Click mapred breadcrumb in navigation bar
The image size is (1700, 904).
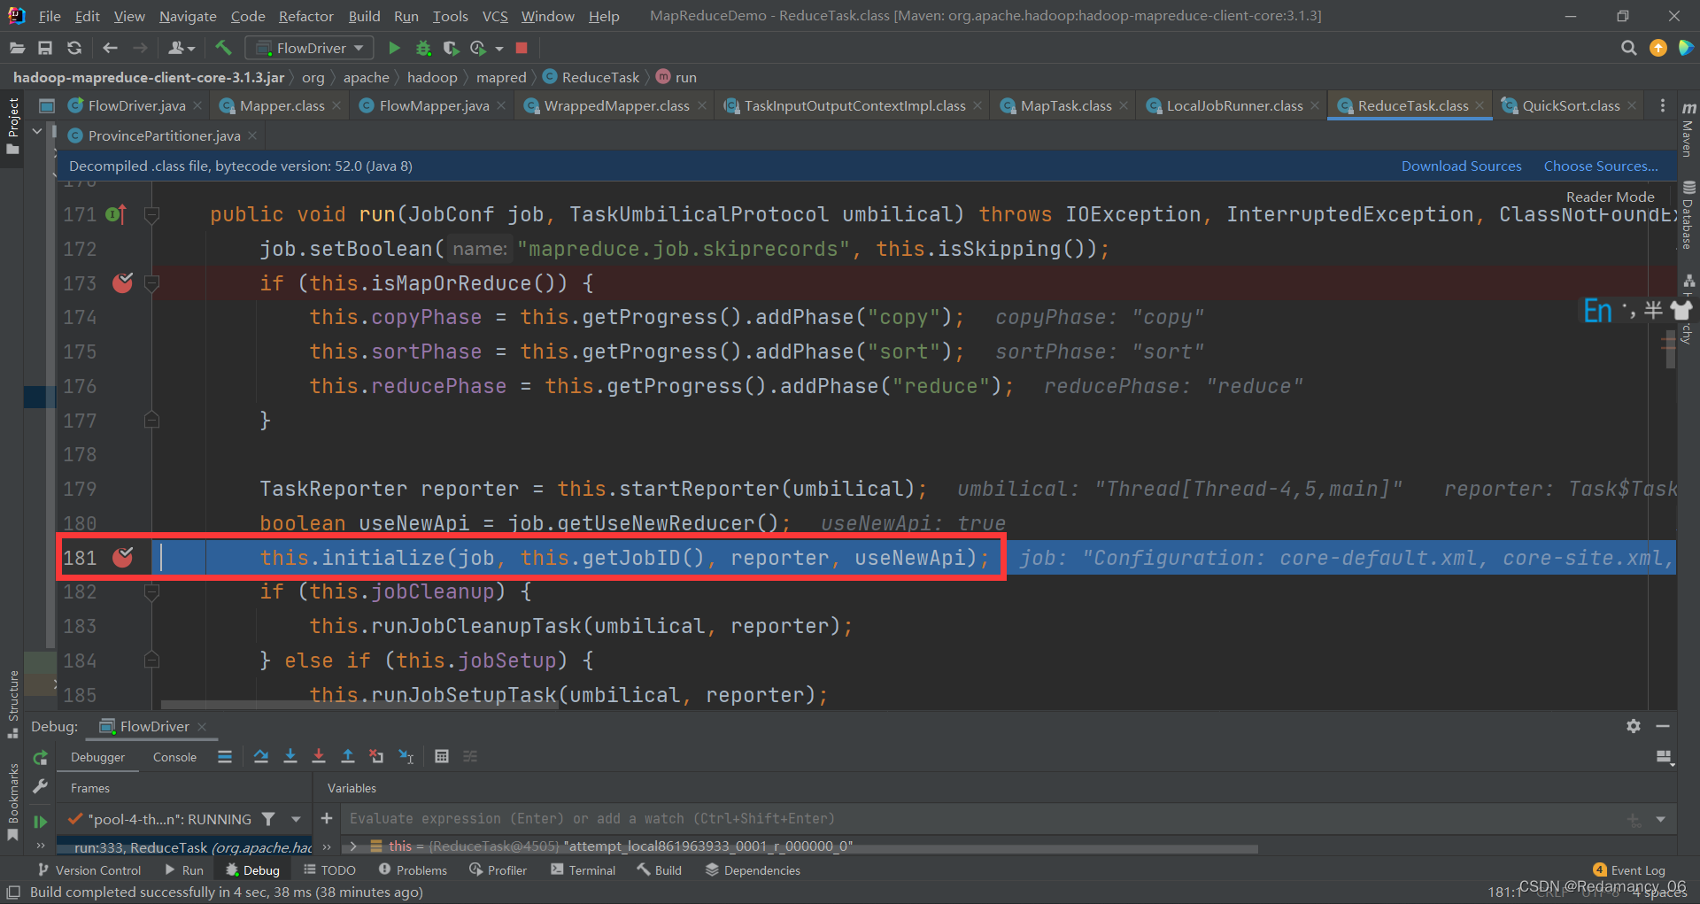pos(501,77)
